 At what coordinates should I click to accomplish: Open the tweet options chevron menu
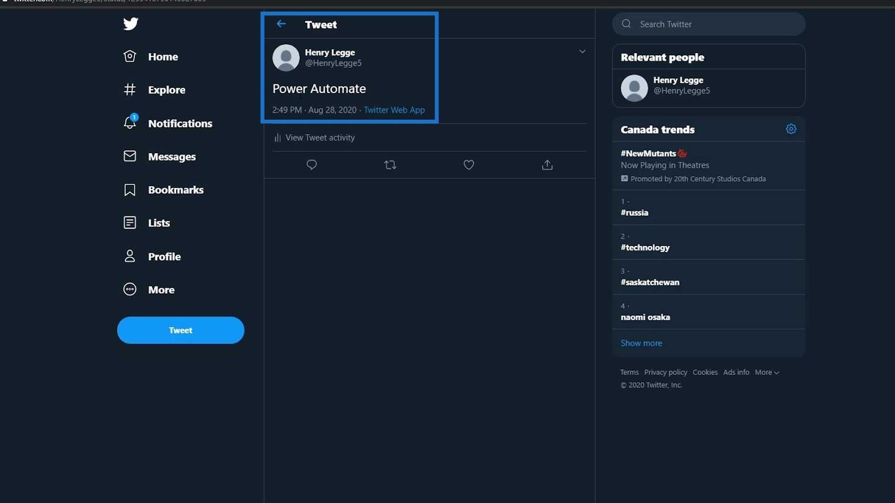(x=582, y=51)
